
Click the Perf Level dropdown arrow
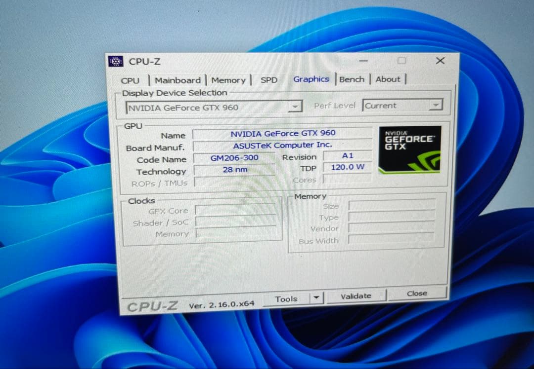point(436,105)
